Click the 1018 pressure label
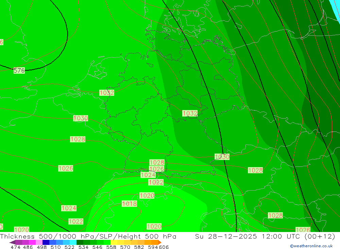The height and width of the screenshot is (249, 340). click(130, 204)
